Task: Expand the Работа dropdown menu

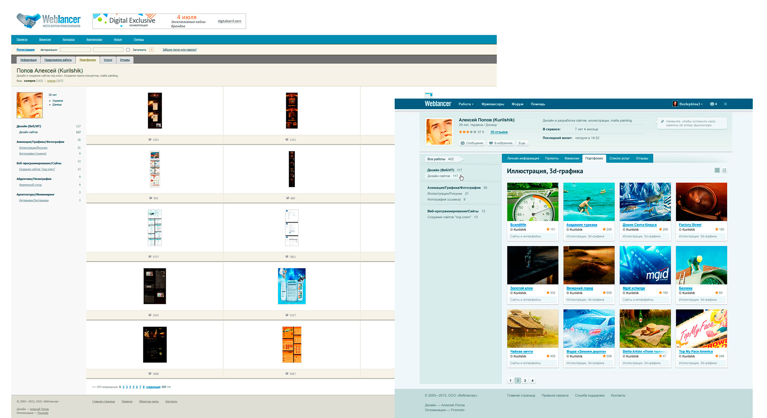Action: click(466, 104)
